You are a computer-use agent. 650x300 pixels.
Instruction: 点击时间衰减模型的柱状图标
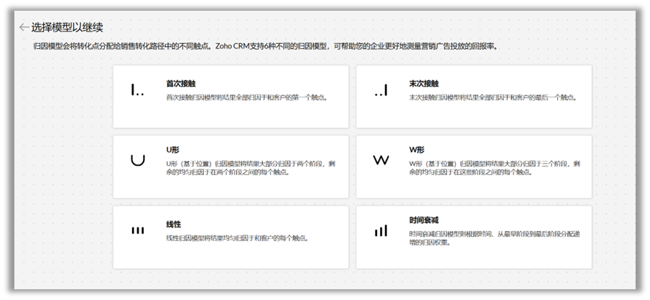[x=381, y=230]
